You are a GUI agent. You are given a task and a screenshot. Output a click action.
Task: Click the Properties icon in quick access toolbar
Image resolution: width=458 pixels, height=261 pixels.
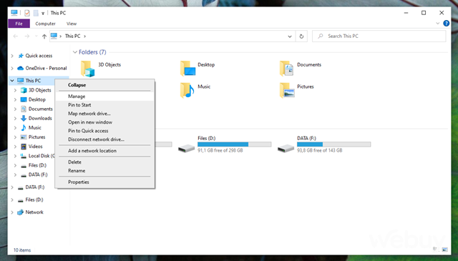pyautogui.click(x=27, y=13)
